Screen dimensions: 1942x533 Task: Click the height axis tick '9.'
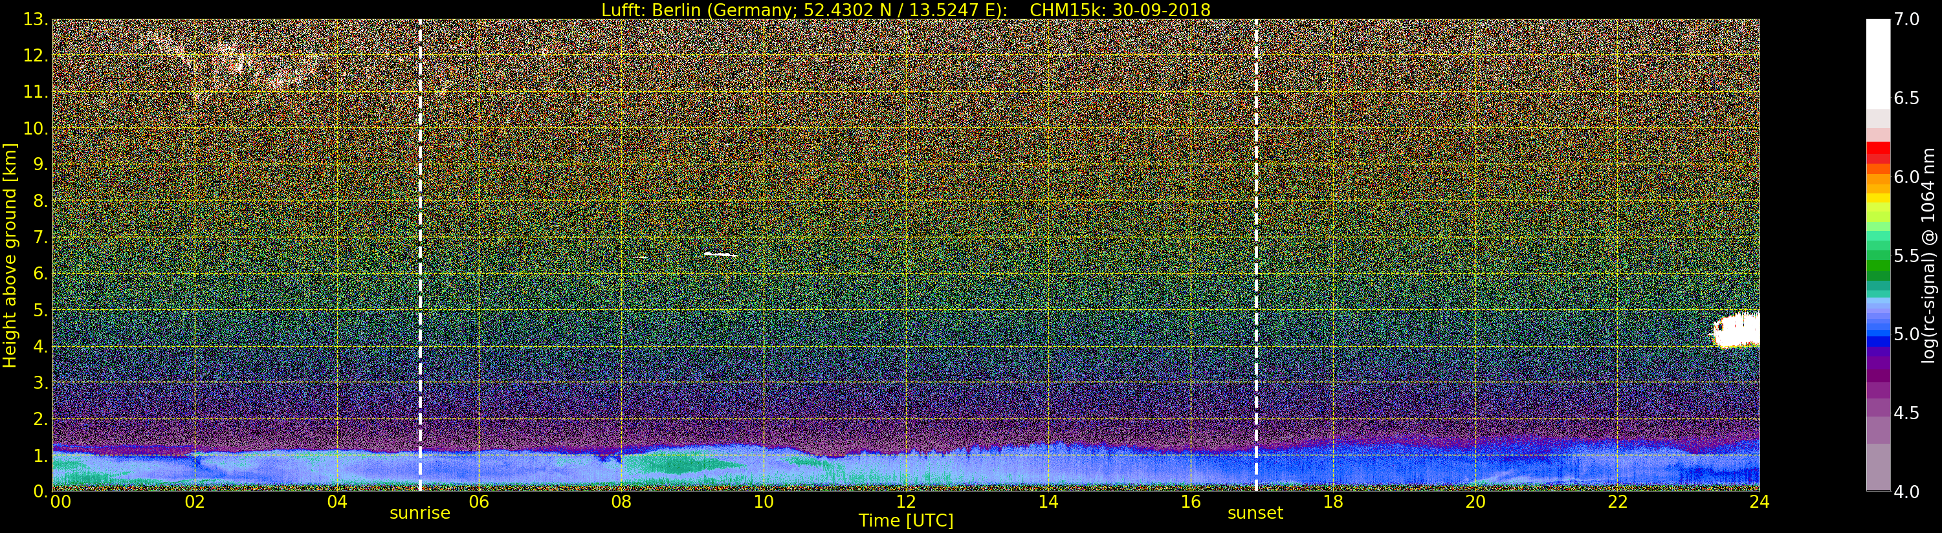click(41, 164)
